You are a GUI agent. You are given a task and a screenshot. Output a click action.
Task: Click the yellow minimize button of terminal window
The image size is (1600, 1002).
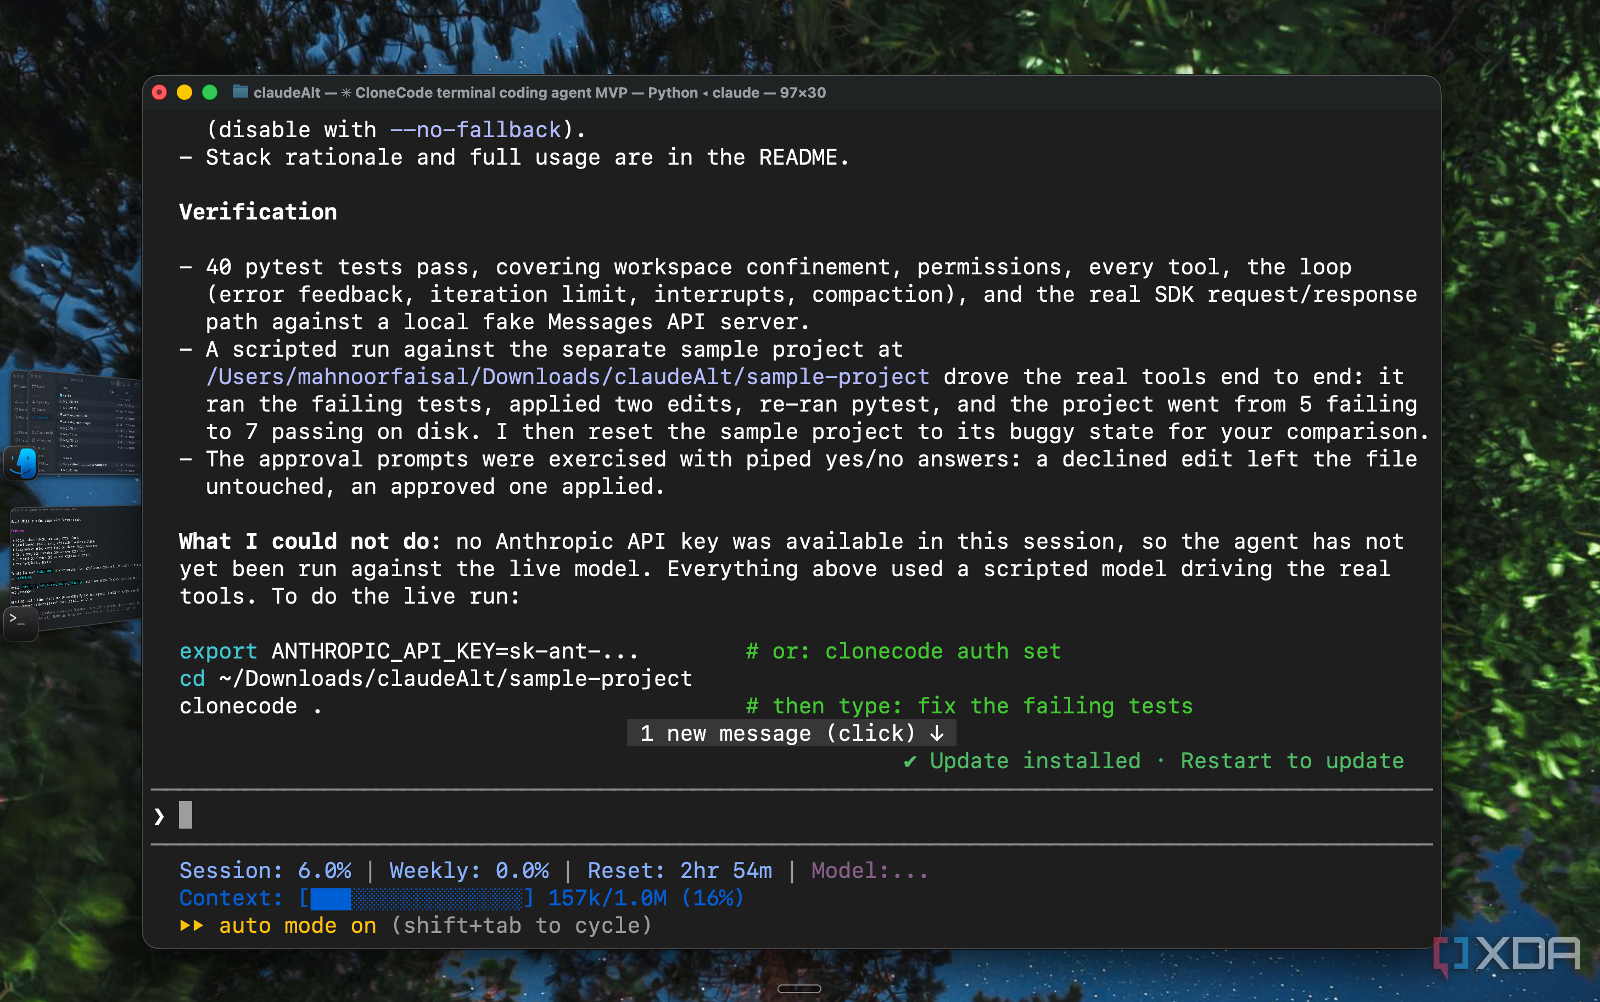pyautogui.click(x=184, y=92)
